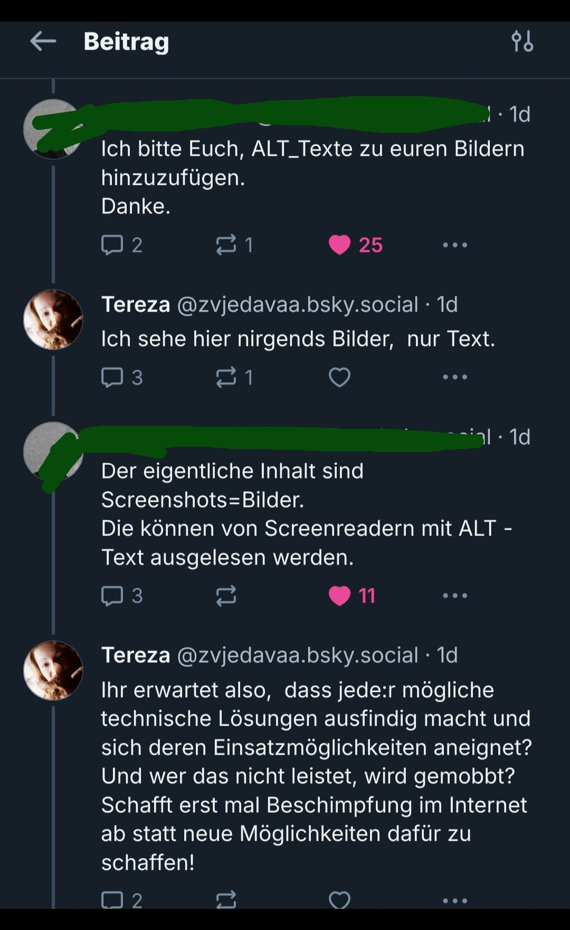
Task: Reply to the 'Ihr erwartet also' post
Action: click(112, 899)
